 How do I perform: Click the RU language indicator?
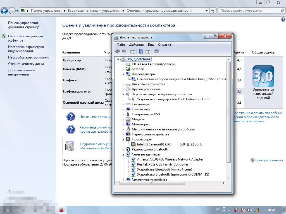click(x=218, y=209)
